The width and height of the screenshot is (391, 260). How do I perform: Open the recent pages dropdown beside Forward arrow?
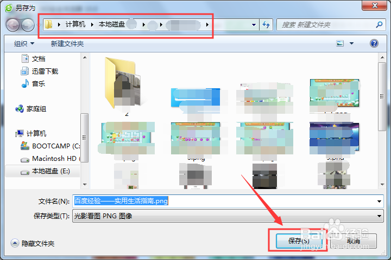click(39, 25)
